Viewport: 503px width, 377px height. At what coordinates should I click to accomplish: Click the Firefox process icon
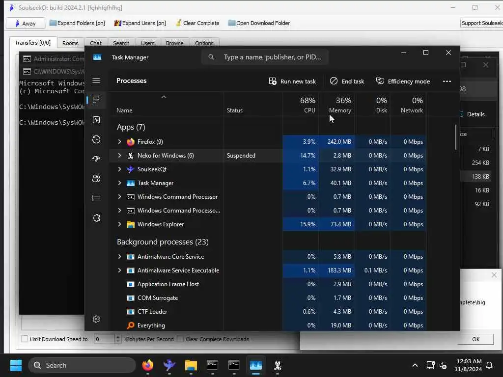pos(131,142)
